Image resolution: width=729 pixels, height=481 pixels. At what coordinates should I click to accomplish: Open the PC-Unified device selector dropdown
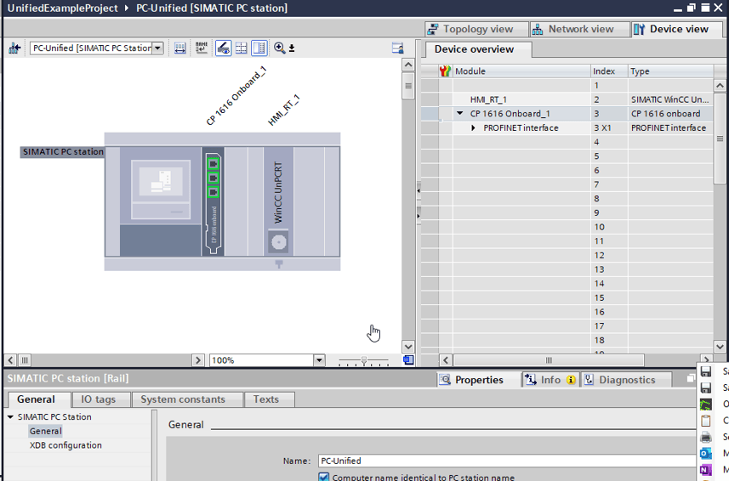pos(158,48)
